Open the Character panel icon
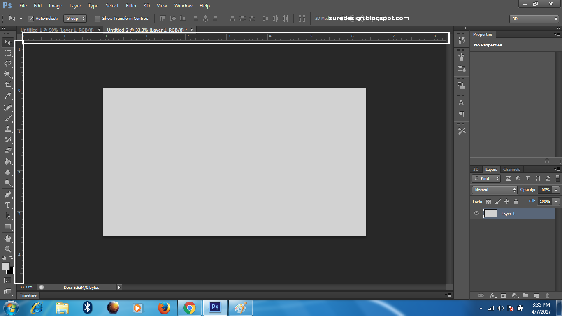This screenshot has height=316, width=562. coord(462,102)
